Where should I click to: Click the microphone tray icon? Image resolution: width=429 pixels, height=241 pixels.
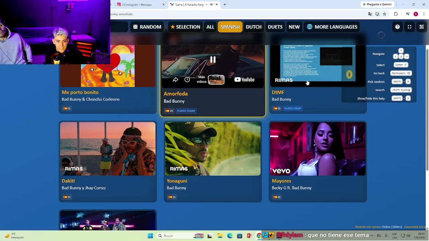tap(386, 236)
